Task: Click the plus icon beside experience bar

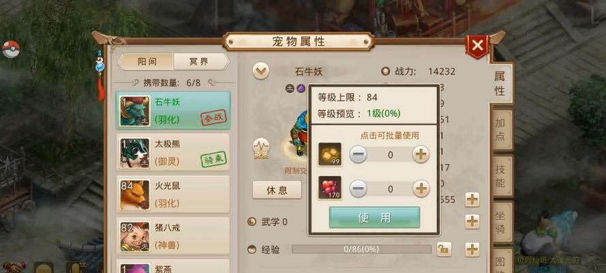Action: point(472,249)
